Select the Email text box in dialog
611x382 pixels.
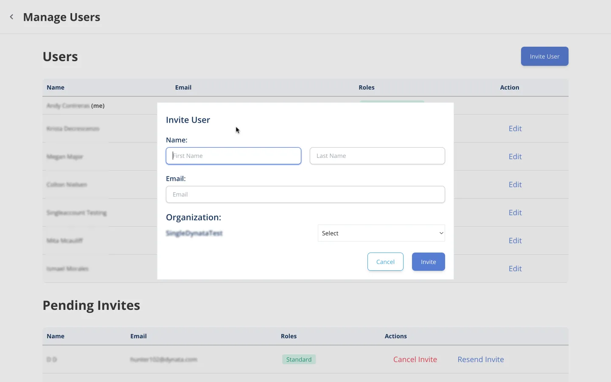[305, 194]
